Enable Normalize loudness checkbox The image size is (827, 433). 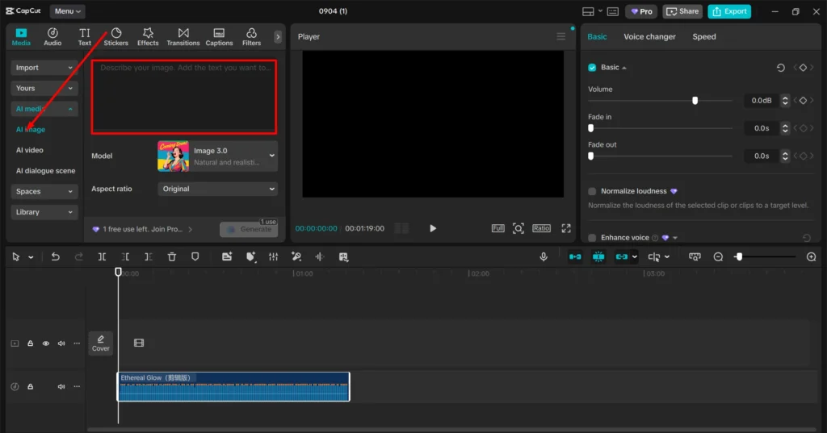tap(592, 191)
